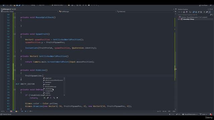Click the navigate backward arrow in the status area
The width and height of the screenshot is (214, 120).
22,111
